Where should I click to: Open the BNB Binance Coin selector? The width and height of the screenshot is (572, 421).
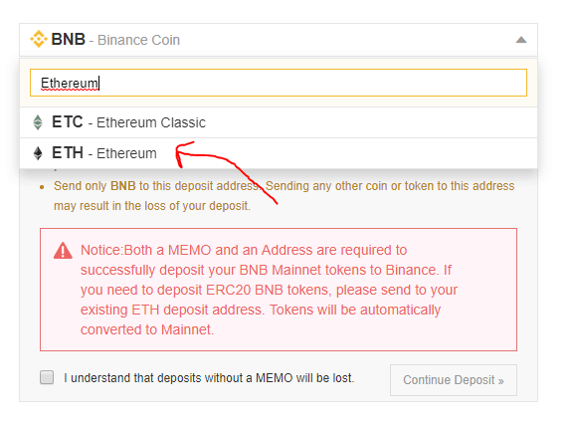pyautogui.click(x=279, y=40)
